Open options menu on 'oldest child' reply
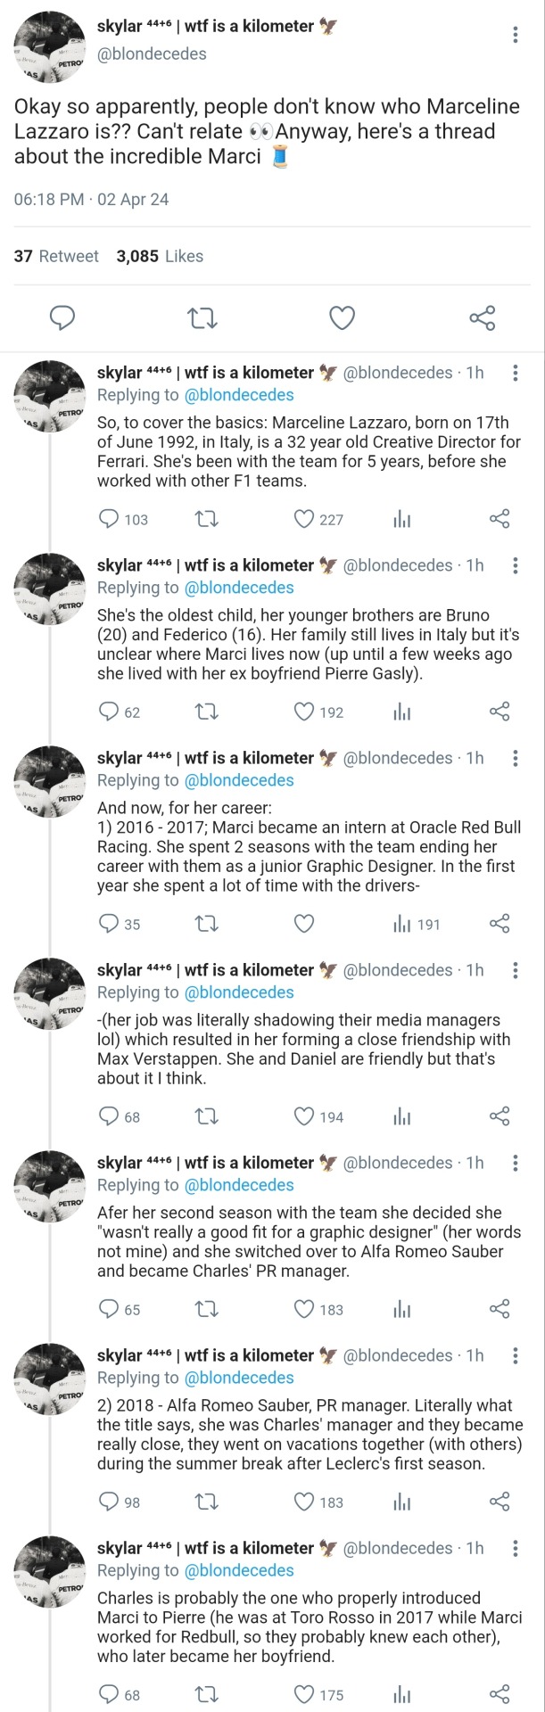The height and width of the screenshot is (1712, 545). pos(515,565)
